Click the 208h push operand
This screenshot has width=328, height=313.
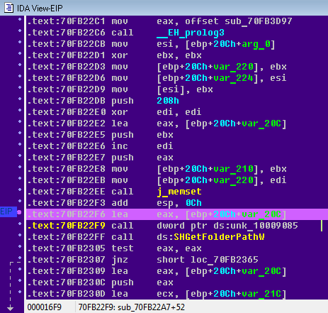click(168, 101)
